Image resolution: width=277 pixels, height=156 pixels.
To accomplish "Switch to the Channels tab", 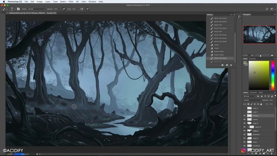I will (253, 92).
